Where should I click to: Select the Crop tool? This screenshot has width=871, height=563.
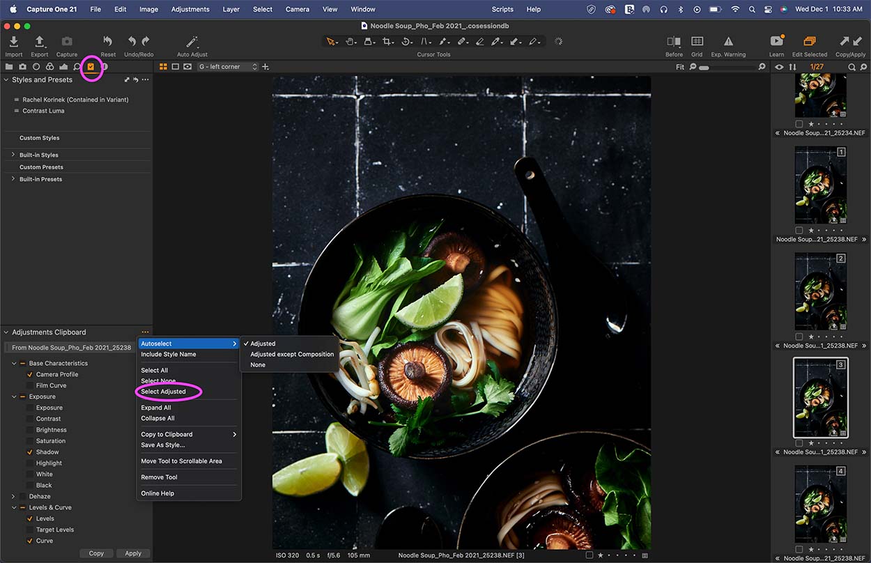click(387, 41)
